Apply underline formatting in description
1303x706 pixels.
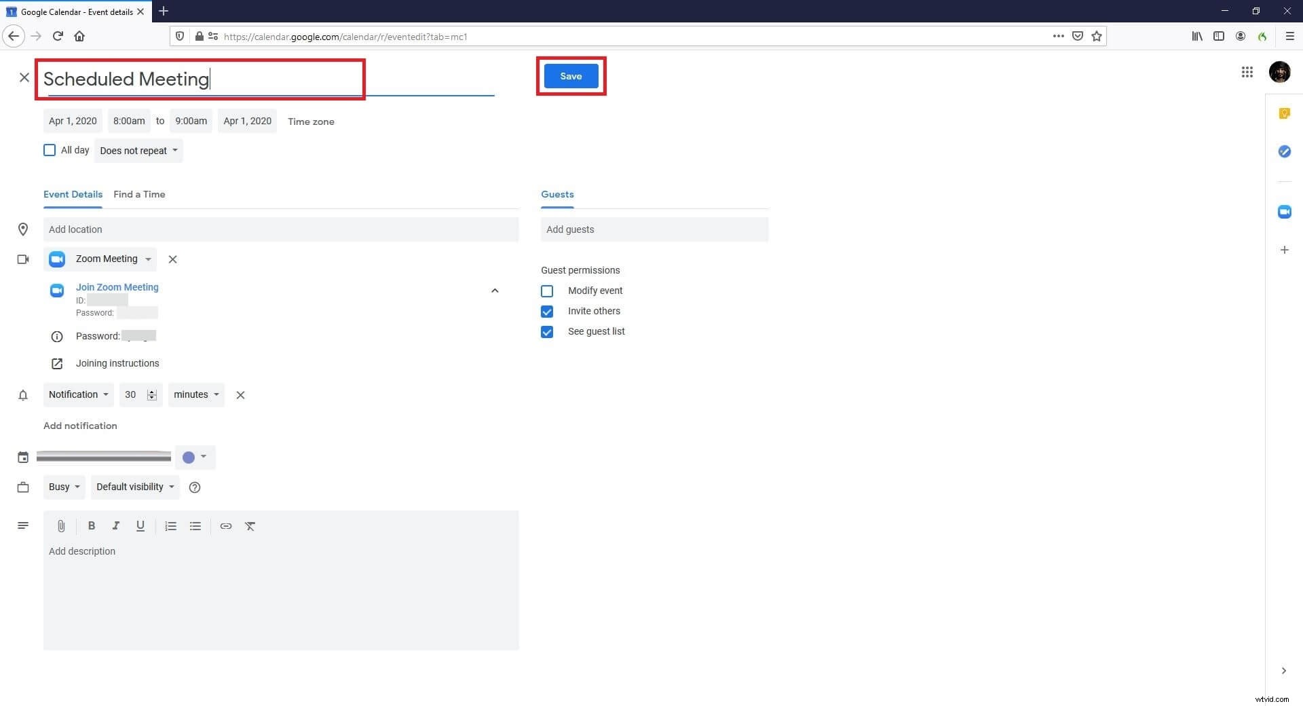pyautogui.click(x=140, y=526)
